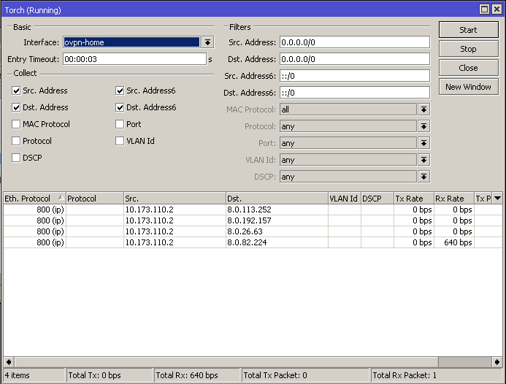Expand the Port filter dropdown

point(423,143)
